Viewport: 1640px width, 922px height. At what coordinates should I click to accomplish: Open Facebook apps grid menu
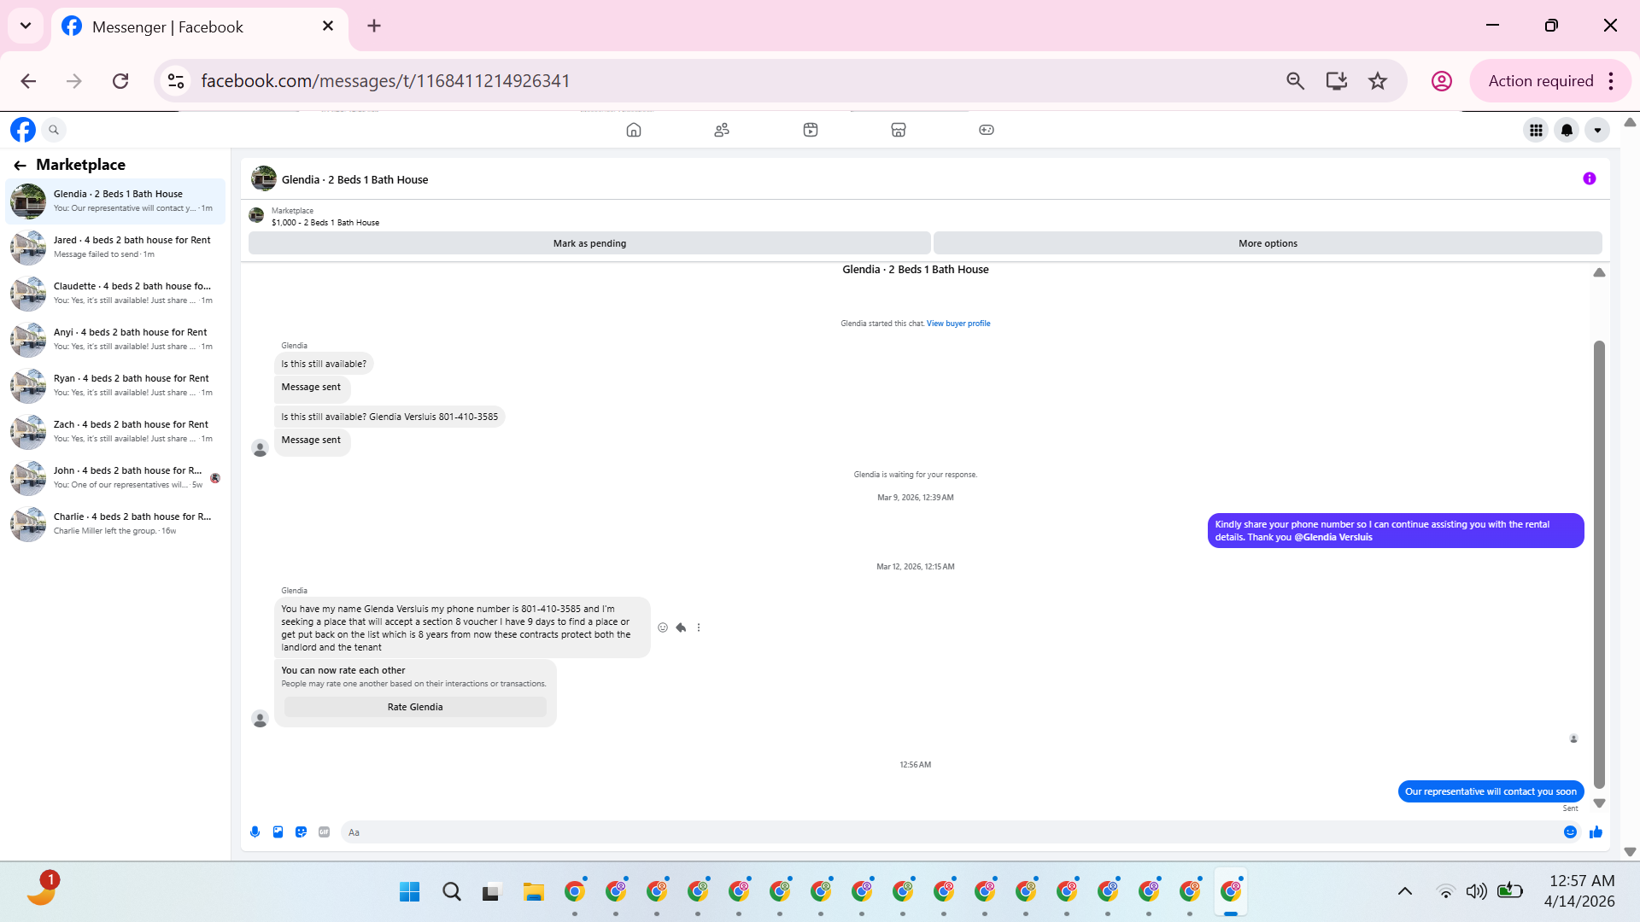pos(1536,130)
